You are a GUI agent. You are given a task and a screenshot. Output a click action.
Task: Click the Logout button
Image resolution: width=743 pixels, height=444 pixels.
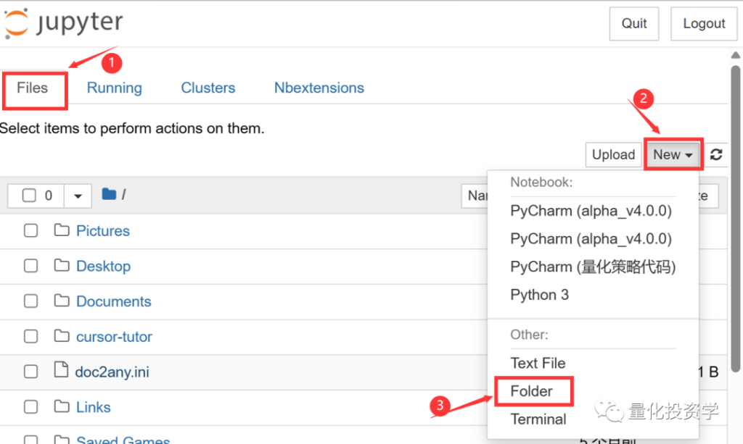[704, 24]
